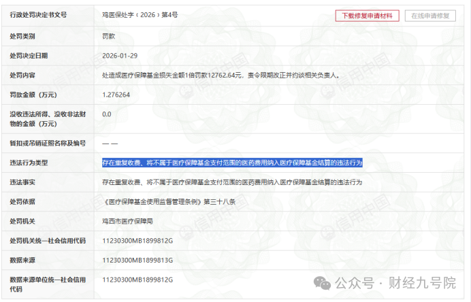Click the 处罚内容 label
This screenshot has width=471, height=302.
pos(22,75)
